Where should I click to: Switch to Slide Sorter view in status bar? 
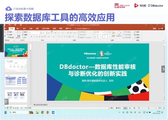click(130, 108)
